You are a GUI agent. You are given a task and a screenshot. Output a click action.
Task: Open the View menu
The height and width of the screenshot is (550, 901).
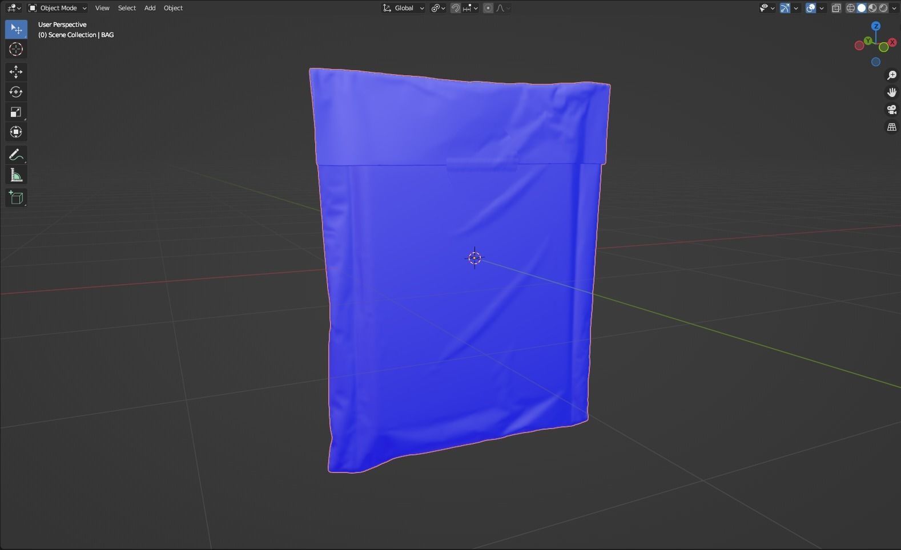(102, 8)
